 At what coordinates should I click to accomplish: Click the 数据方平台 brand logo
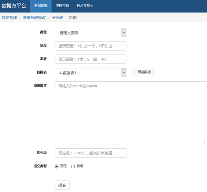pyautogui.click(x=14, y=6)
